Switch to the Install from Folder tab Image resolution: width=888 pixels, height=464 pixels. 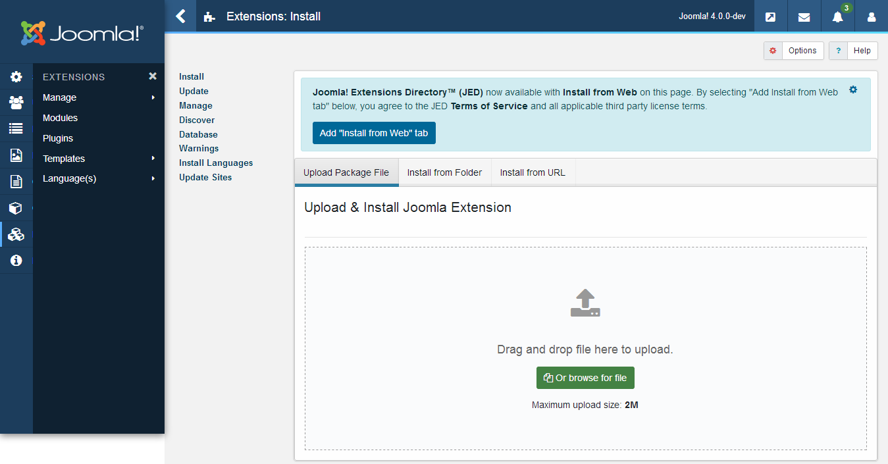click(x=444, y=172)
